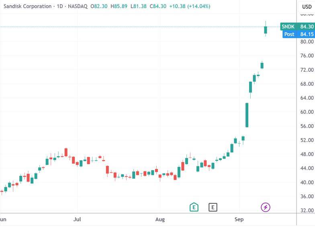Click the Aug label on time axis
Image resolution: width=315 pixels, height=227 pixels.
pos(160,219)
